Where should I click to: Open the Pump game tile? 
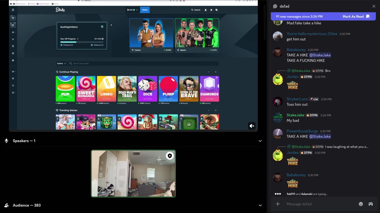[x=168, y=89]
